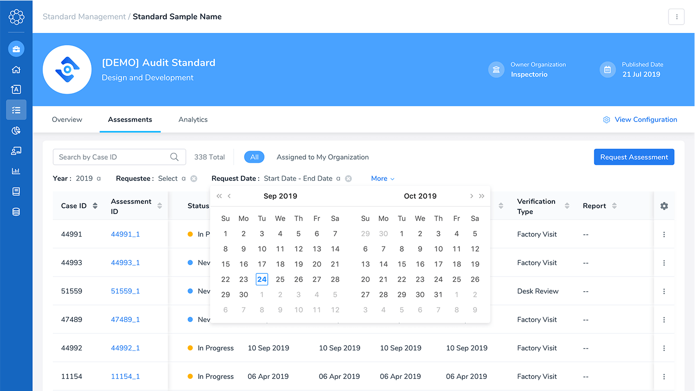Sort by Case ID column
The width and height of the screenshot is (695, 391).
[95, 206]
